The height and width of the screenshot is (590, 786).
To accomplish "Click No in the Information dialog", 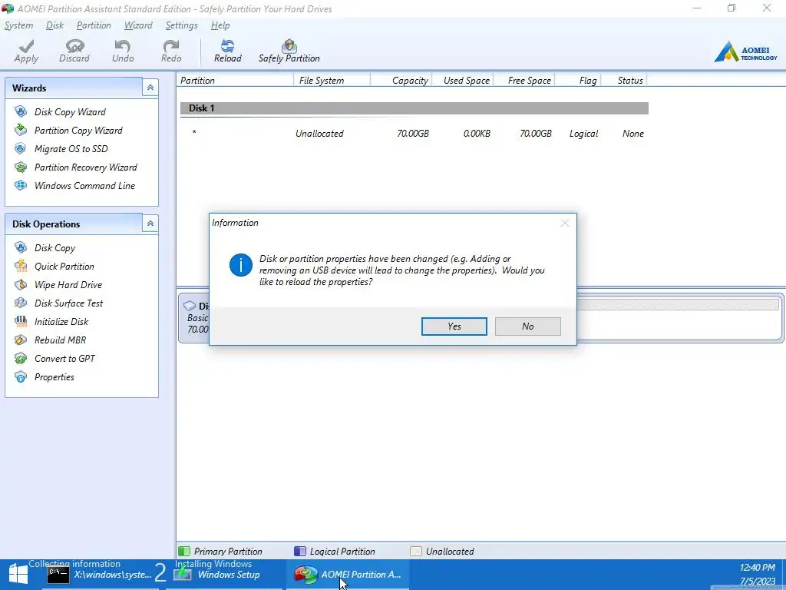I will coord(528,326).
